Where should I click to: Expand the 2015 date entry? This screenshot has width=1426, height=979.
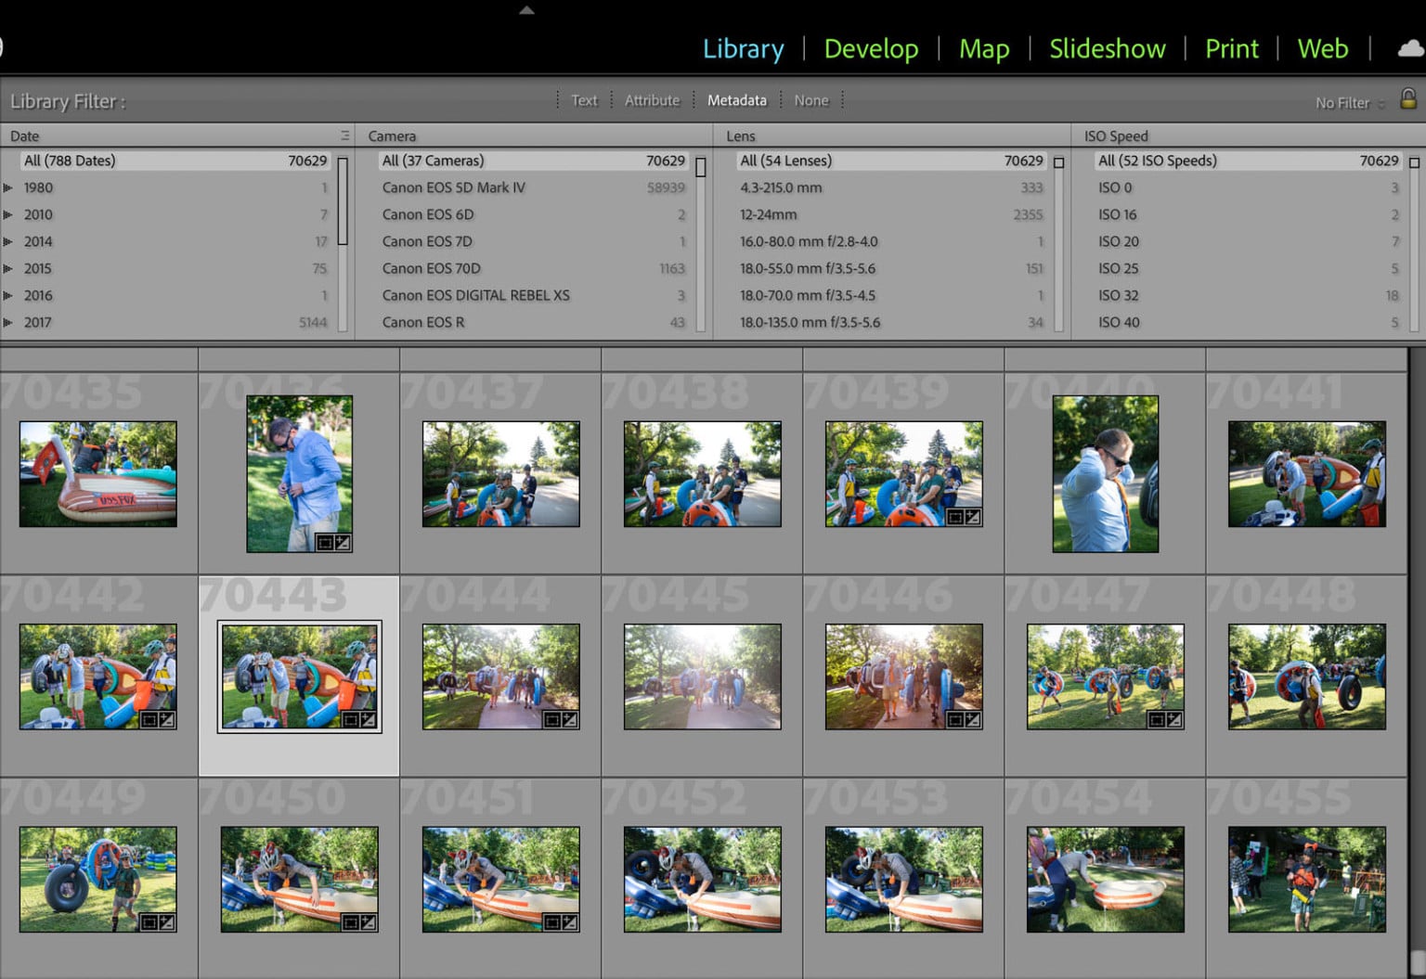8,268
